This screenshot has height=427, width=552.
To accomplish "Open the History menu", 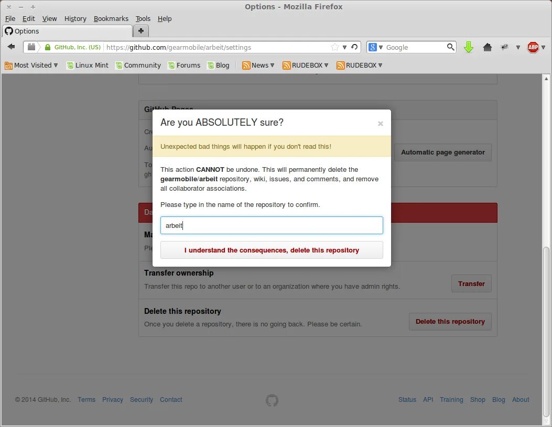I will click(x=75, y=19).
